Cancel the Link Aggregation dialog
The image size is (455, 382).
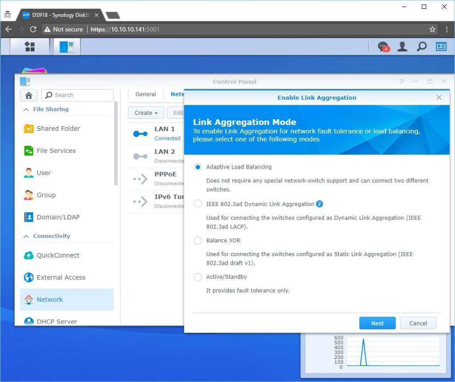(x=418, y=323)
